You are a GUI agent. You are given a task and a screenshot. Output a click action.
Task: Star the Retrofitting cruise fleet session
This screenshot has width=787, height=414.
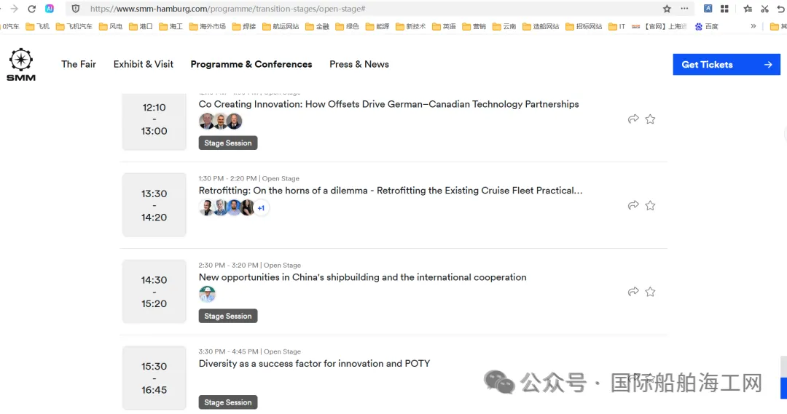pos(650,205)
